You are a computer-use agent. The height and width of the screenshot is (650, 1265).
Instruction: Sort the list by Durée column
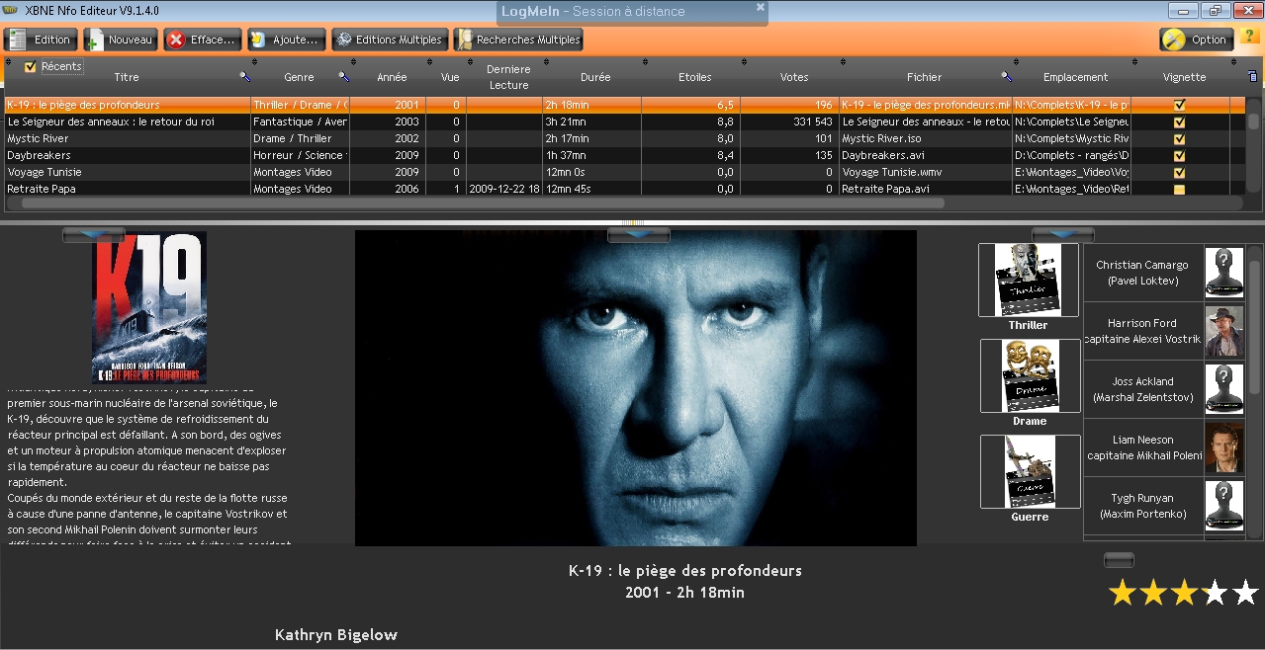(x=595, y=77)
